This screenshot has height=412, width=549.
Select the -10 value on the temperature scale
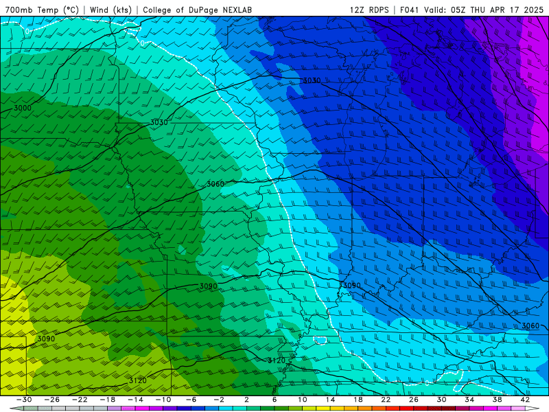[x=163, y=400]
